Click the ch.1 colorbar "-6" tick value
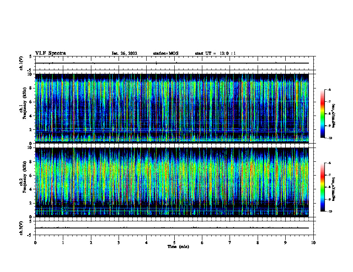 329,89
